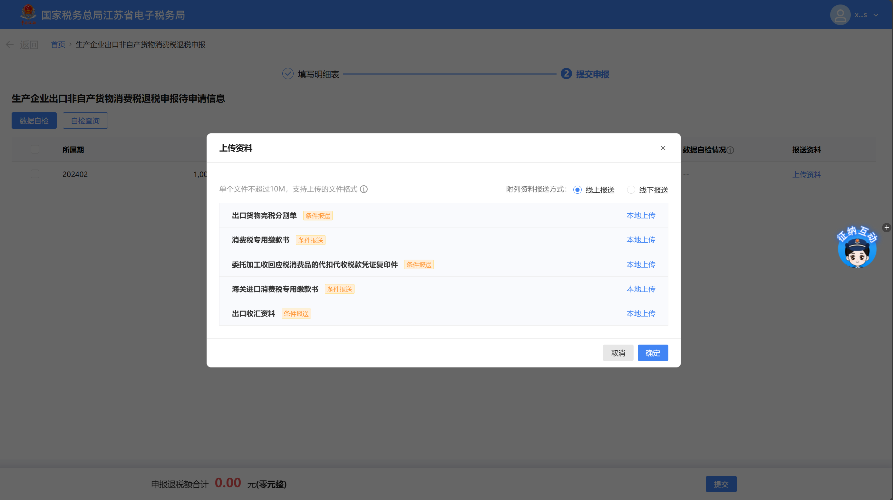Click 本地上传 for 出口收汇资料
This screenshot has height=500, width=893.
(641, 313)
